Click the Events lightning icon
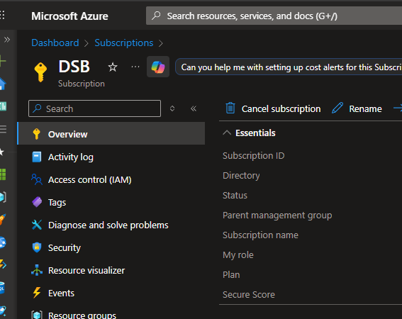 click(x=37, y=293)
